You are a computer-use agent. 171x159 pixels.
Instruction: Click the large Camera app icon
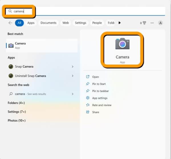(x=122, y=44)
